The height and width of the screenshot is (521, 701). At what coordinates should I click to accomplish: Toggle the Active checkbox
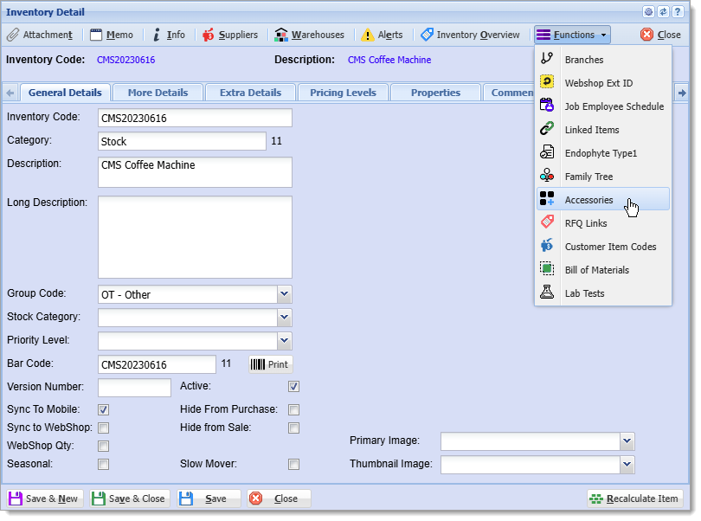point(293,386)
